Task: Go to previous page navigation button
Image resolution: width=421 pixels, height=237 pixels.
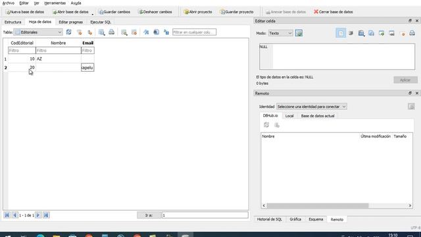Action: tap(14, 215)
